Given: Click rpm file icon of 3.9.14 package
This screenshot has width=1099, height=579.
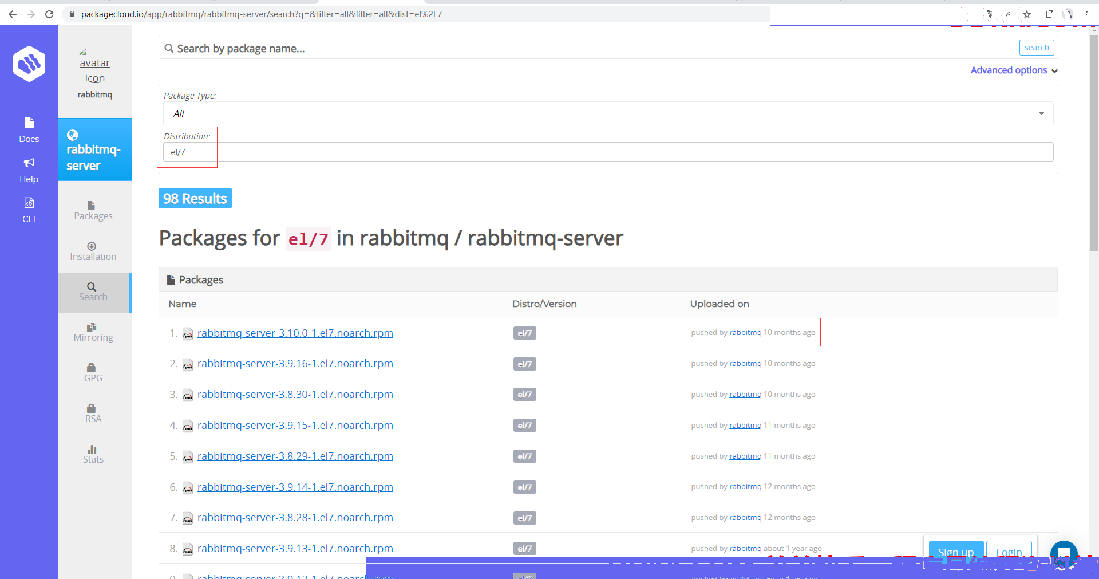Looking at the screenshot, I should point(188,488).
